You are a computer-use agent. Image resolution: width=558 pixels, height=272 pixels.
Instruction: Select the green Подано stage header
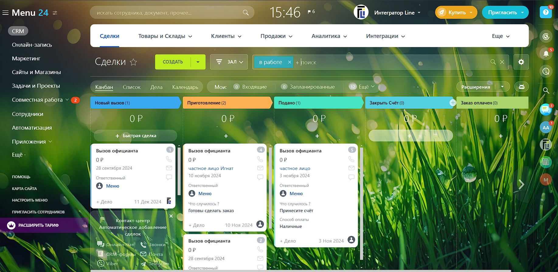(x=318, y=103)
